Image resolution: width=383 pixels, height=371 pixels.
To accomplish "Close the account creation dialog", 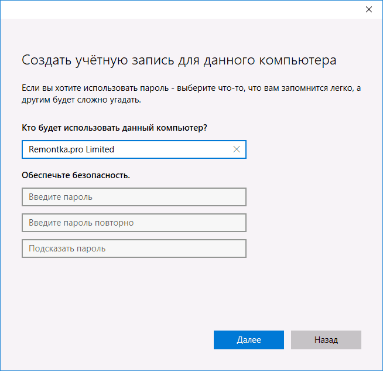I will (x=368, y=9).
